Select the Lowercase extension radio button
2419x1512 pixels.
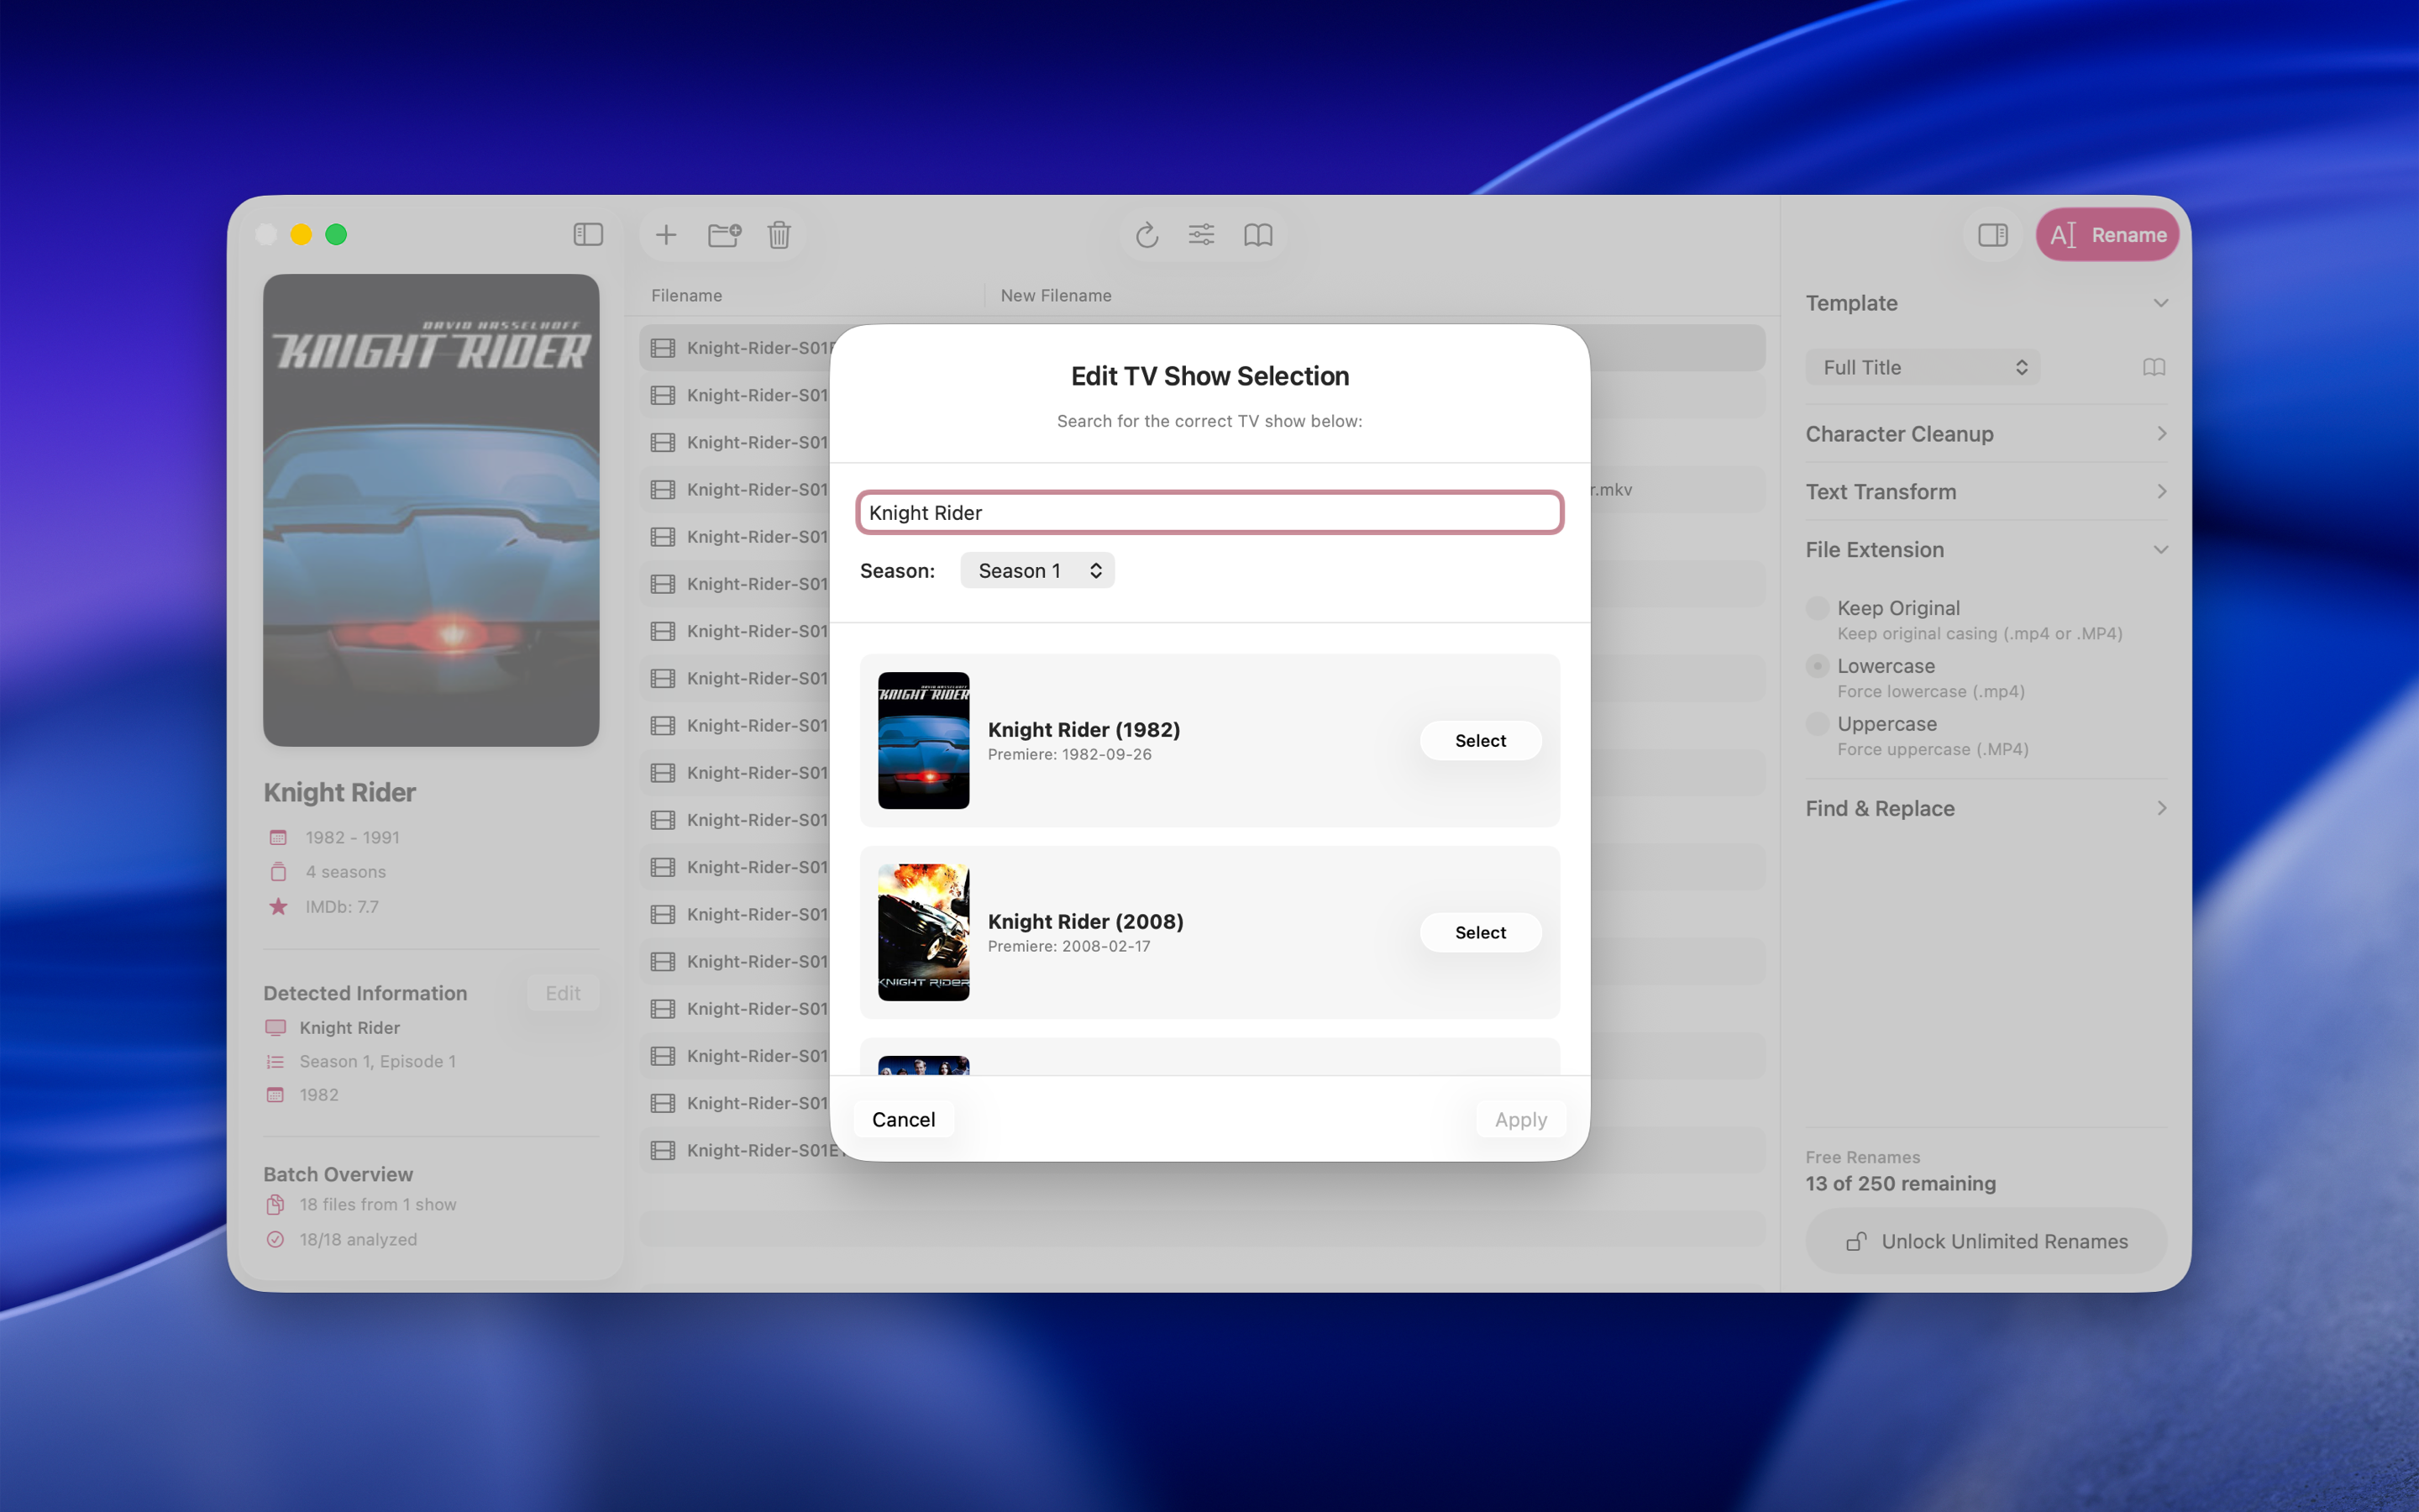pyautogui.click(x=1818, y=666)
